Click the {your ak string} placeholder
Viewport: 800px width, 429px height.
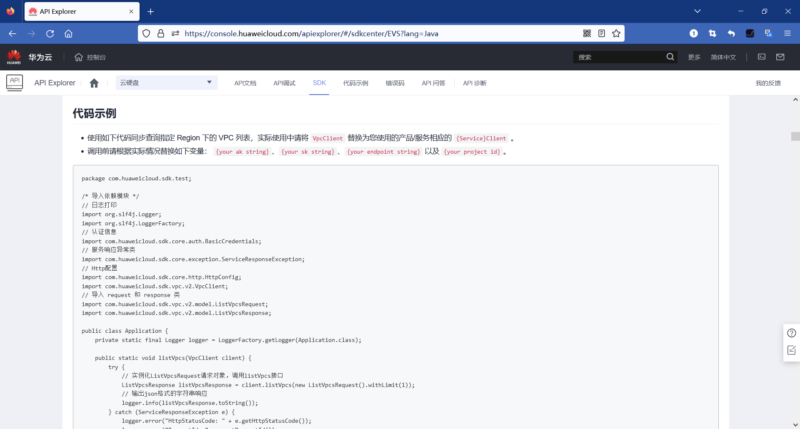point(242,152)
